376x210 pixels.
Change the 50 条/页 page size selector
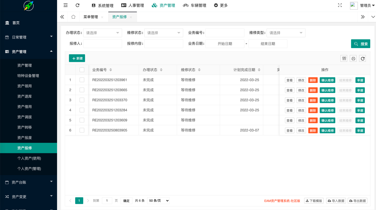(158, 200)
